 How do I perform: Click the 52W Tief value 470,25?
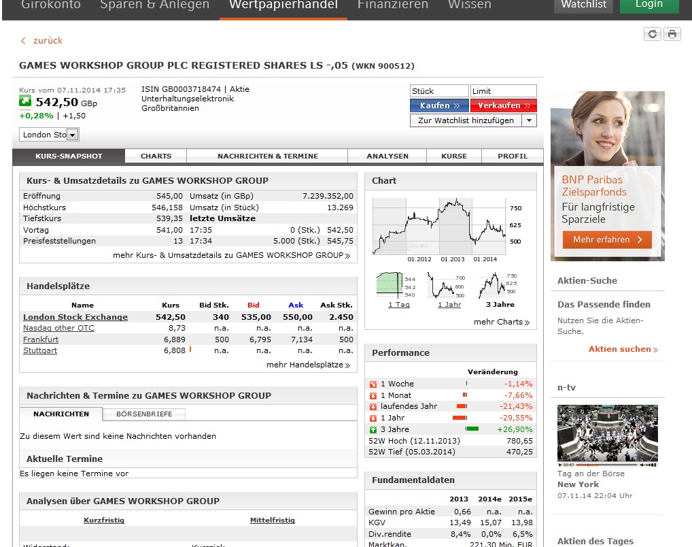(x=519, y=452)
